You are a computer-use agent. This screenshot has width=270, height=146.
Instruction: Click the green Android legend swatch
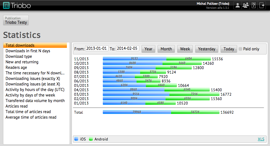tap(91, 139)
